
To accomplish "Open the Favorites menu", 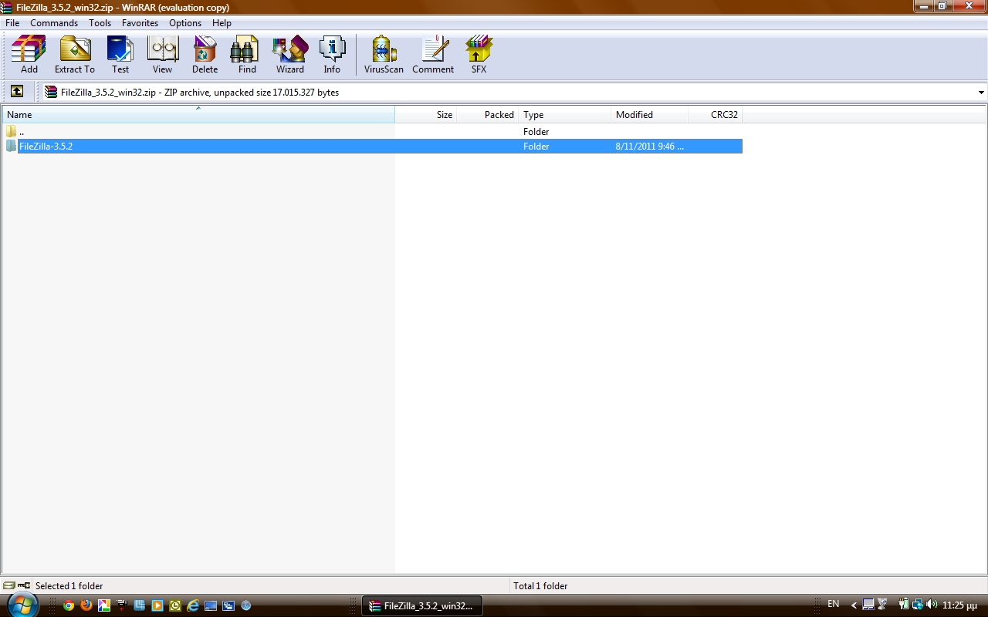I will click(x=140, y=23).
